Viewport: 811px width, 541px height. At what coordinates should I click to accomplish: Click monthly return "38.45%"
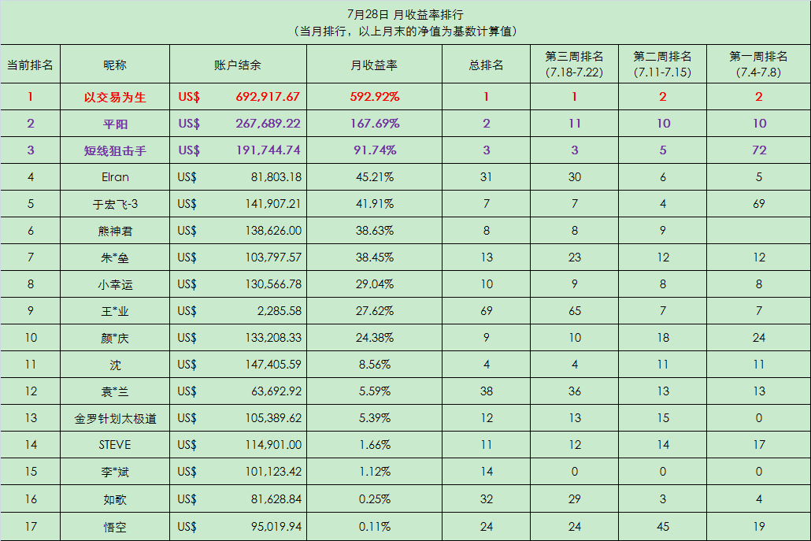(375, 258)
